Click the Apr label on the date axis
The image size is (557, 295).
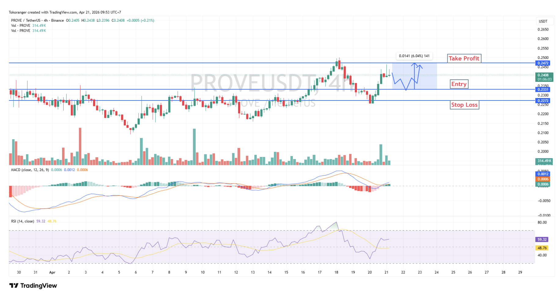point(52,272)
